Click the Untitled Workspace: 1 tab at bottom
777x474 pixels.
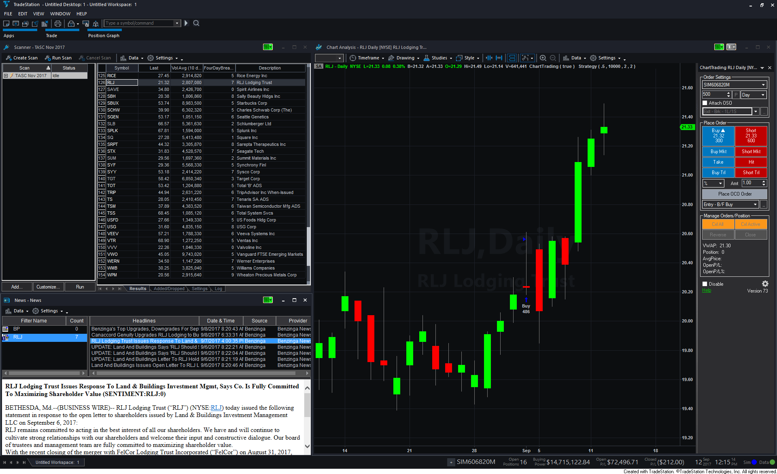pos(57,462)
